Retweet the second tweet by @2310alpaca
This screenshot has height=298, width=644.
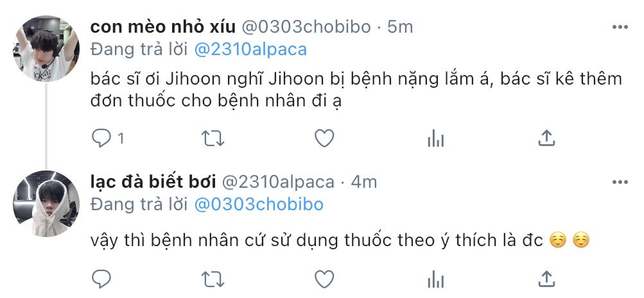tap(213, 279)
